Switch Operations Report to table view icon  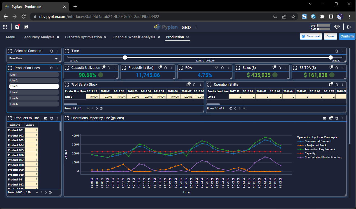tap(325, 118)
